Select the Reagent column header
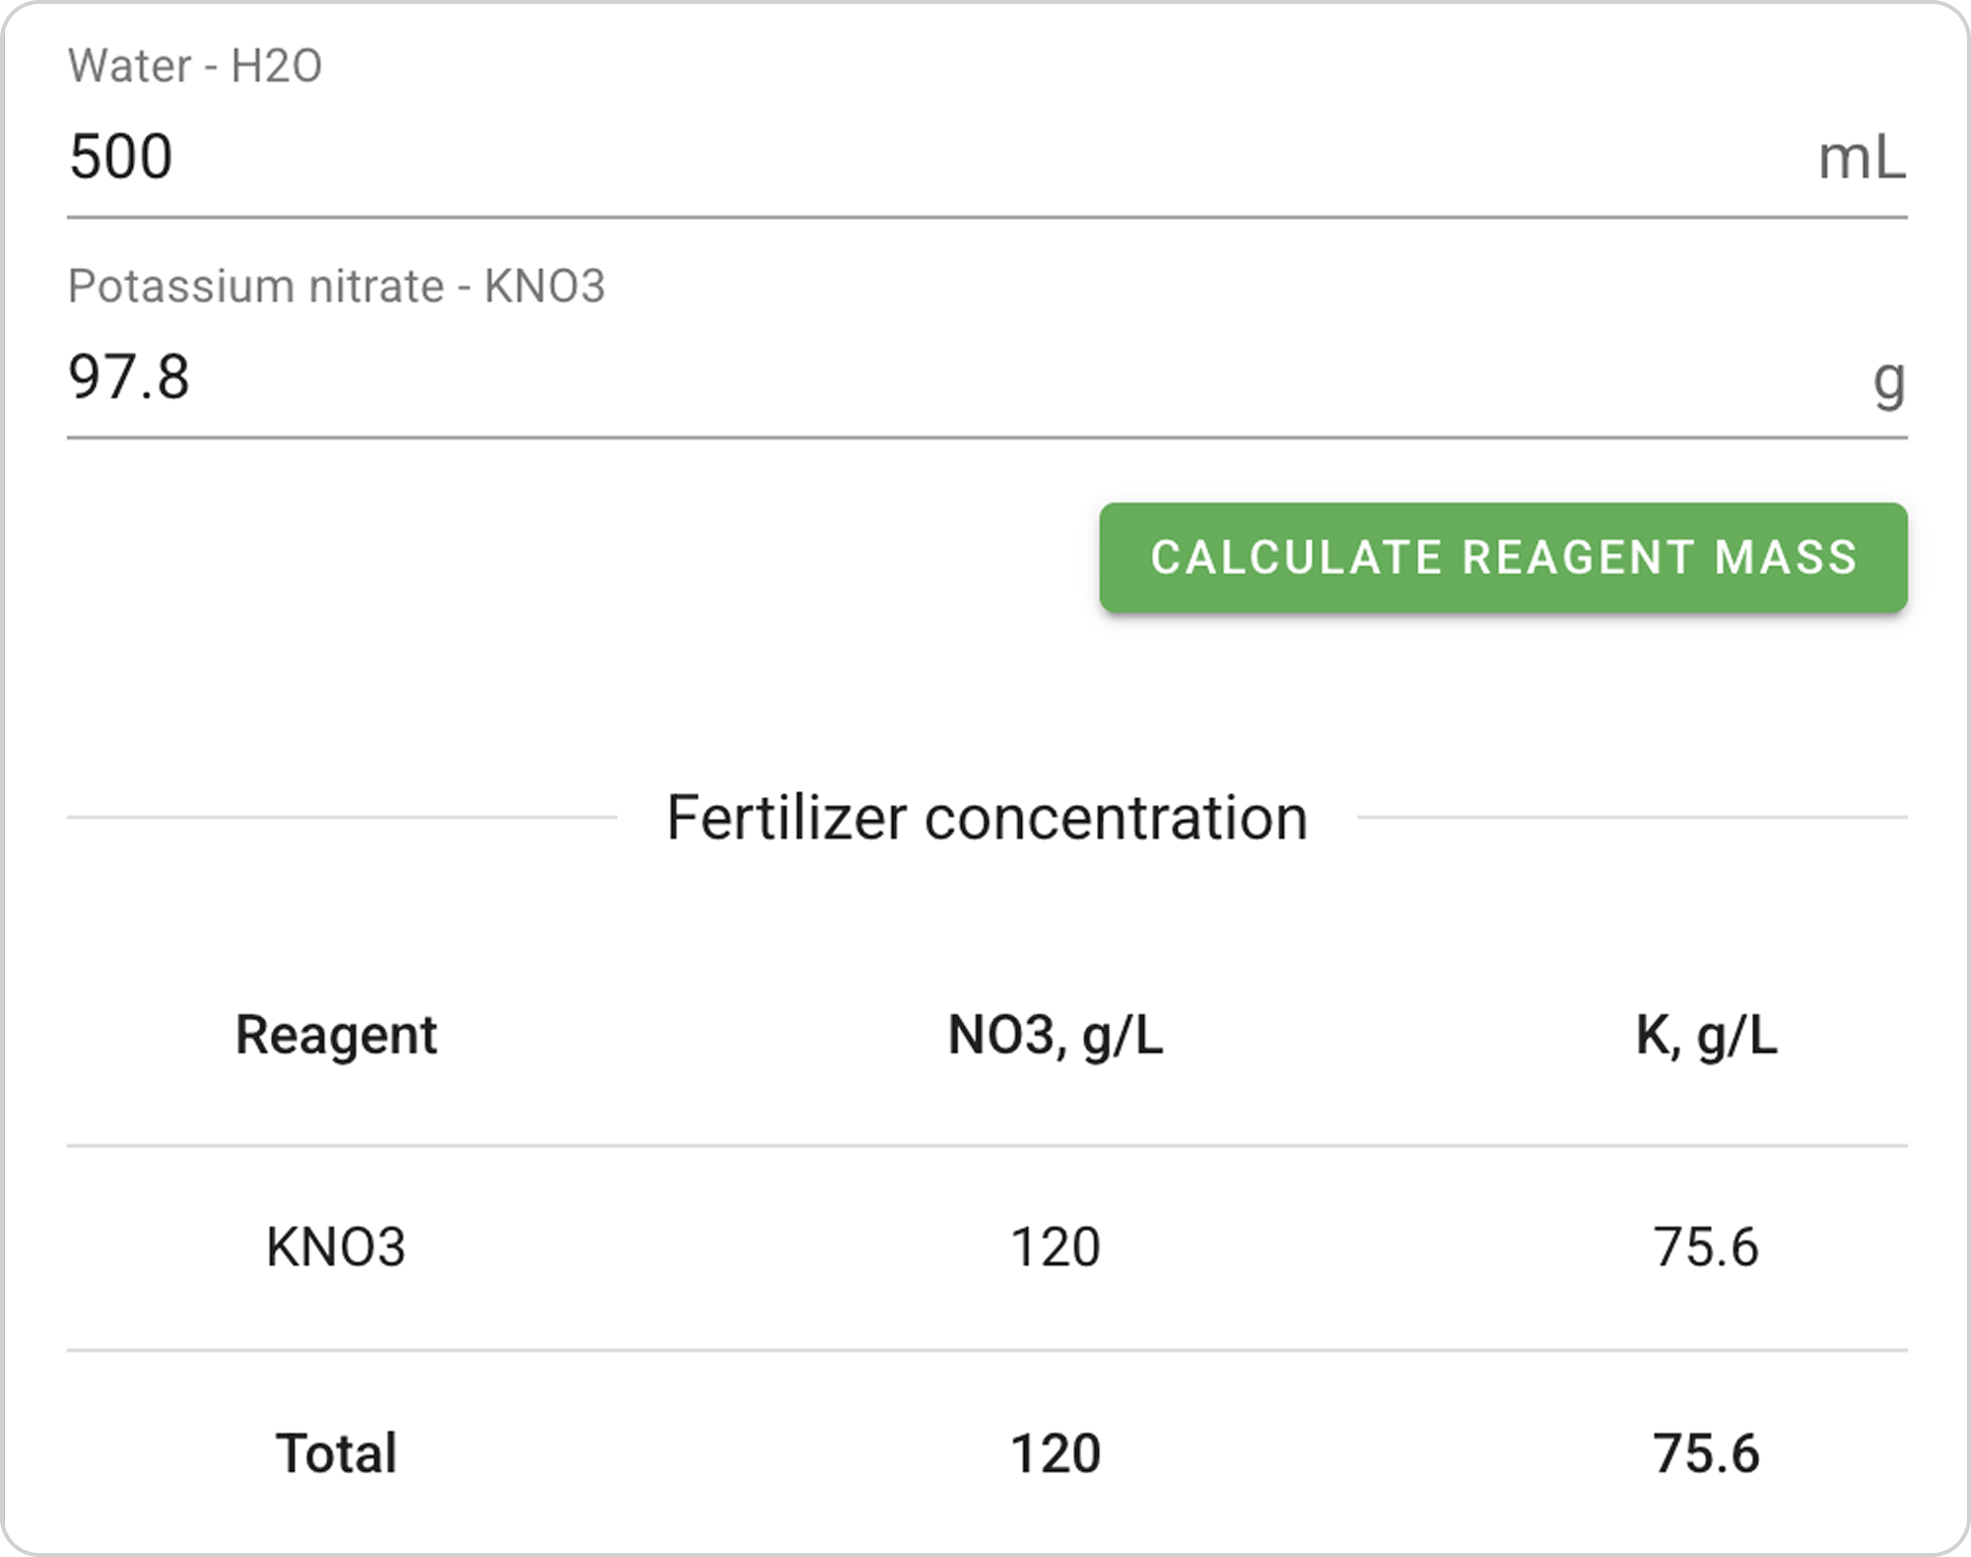This screenshot has height=1557, width=1971. 336,1036
